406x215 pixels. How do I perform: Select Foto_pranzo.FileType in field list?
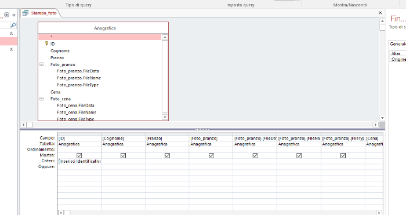tap(78, 85)
